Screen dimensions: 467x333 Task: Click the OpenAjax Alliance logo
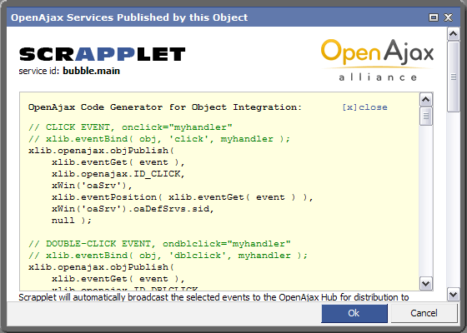click(377, 60)
